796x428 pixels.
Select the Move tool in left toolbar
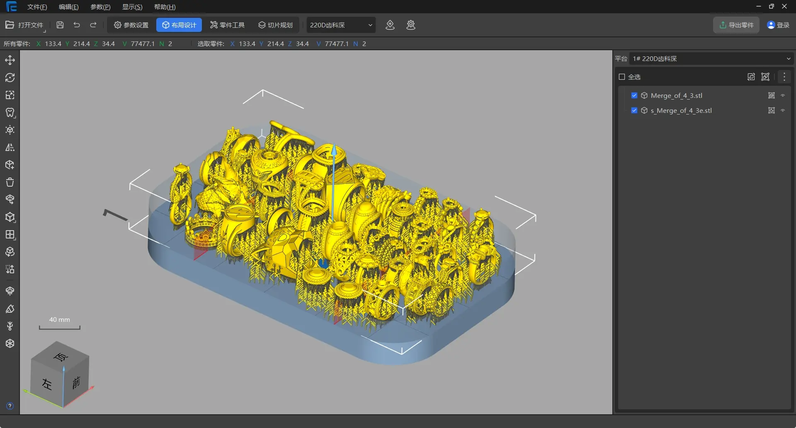10,60
